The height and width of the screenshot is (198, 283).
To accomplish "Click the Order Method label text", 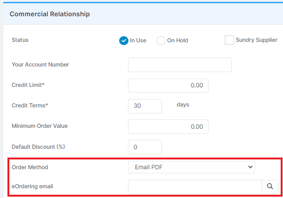I will [30, 167].
